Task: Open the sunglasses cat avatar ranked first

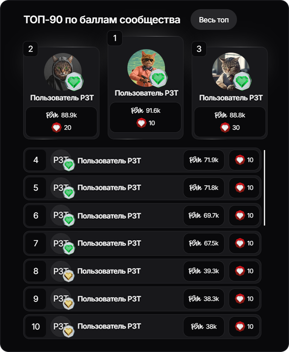Action: coord(146,68)
